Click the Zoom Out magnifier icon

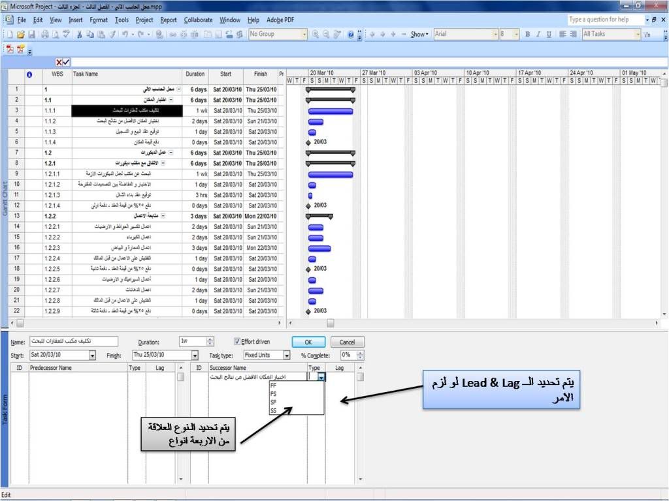click(x=327, y=35)
